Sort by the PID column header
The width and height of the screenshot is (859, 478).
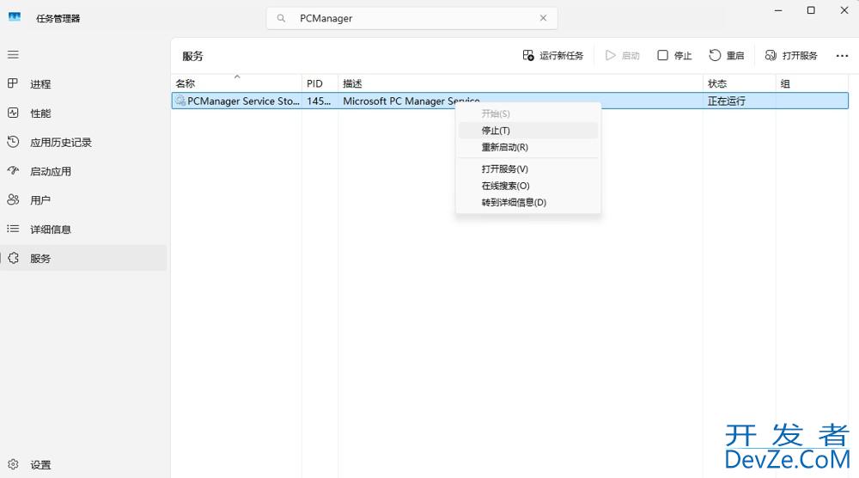(320, 83)
